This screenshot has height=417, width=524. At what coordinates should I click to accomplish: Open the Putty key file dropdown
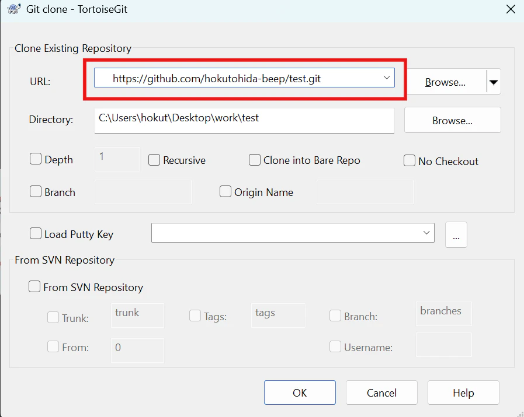pos(426,233)
